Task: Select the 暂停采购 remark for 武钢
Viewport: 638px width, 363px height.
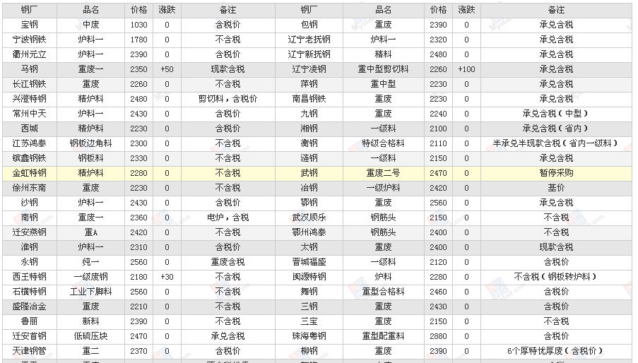Action: pos(556,173)
